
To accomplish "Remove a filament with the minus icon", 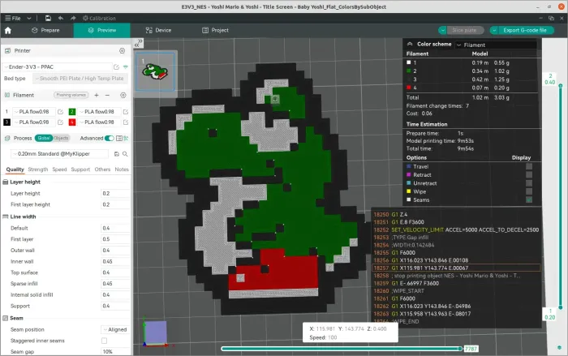I will point(107,95).
